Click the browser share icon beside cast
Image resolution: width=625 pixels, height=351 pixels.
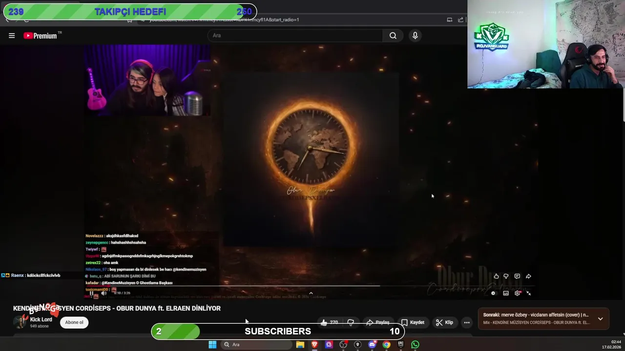[460, 19]
